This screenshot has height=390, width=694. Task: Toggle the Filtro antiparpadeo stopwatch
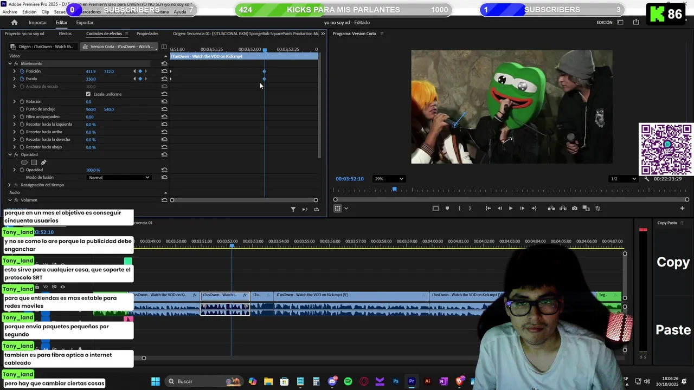coord(22,116)
